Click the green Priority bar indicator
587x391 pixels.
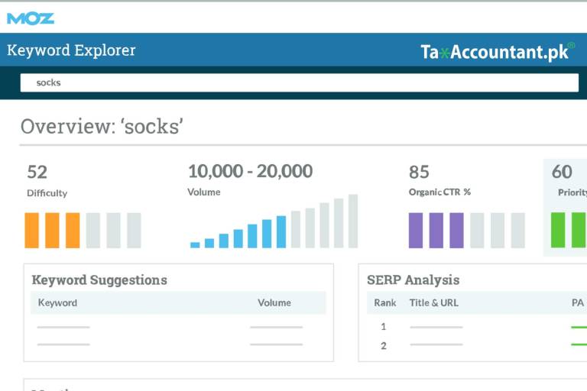click(x=569, y=230)
